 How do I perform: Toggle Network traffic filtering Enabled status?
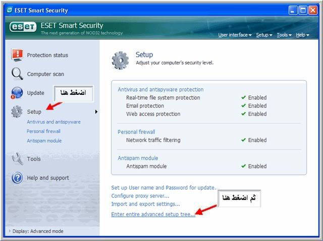(254, 140)
